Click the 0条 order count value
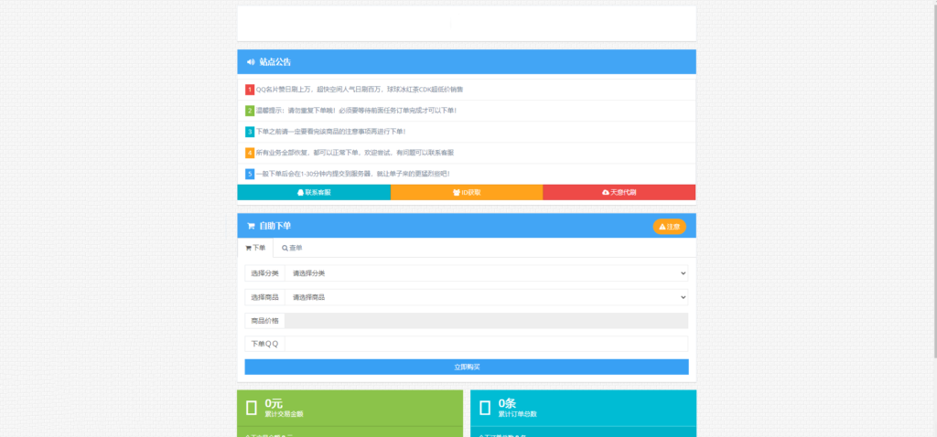Screen dimensions: 937x437 [x=507, y=403]
